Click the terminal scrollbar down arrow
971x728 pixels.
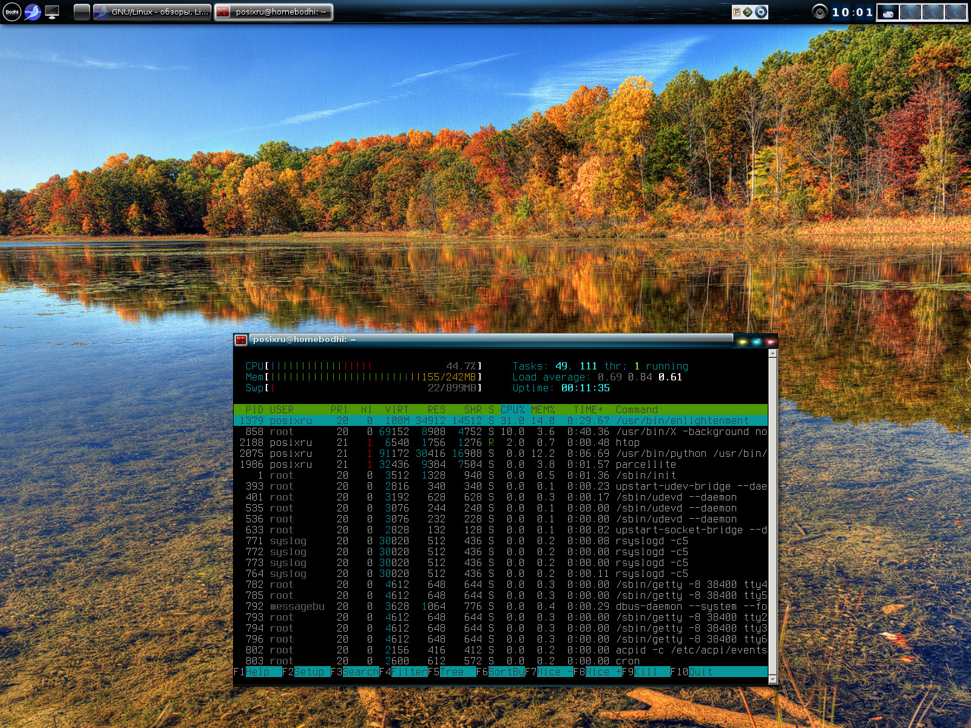(773, 679)
